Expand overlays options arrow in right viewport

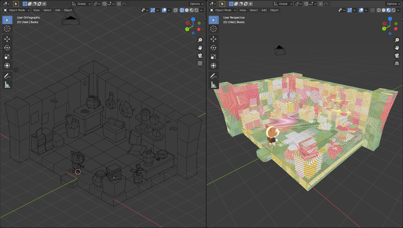click(x=366, y=10)
